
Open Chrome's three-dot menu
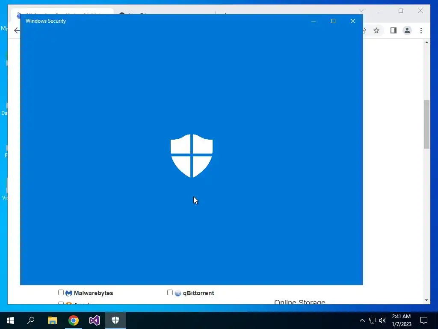click(x=421, y=30)
